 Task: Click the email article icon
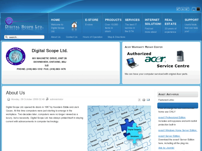148,100
